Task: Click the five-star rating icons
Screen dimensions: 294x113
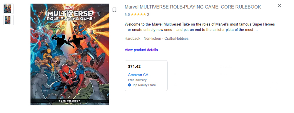Action: point(138,14)
